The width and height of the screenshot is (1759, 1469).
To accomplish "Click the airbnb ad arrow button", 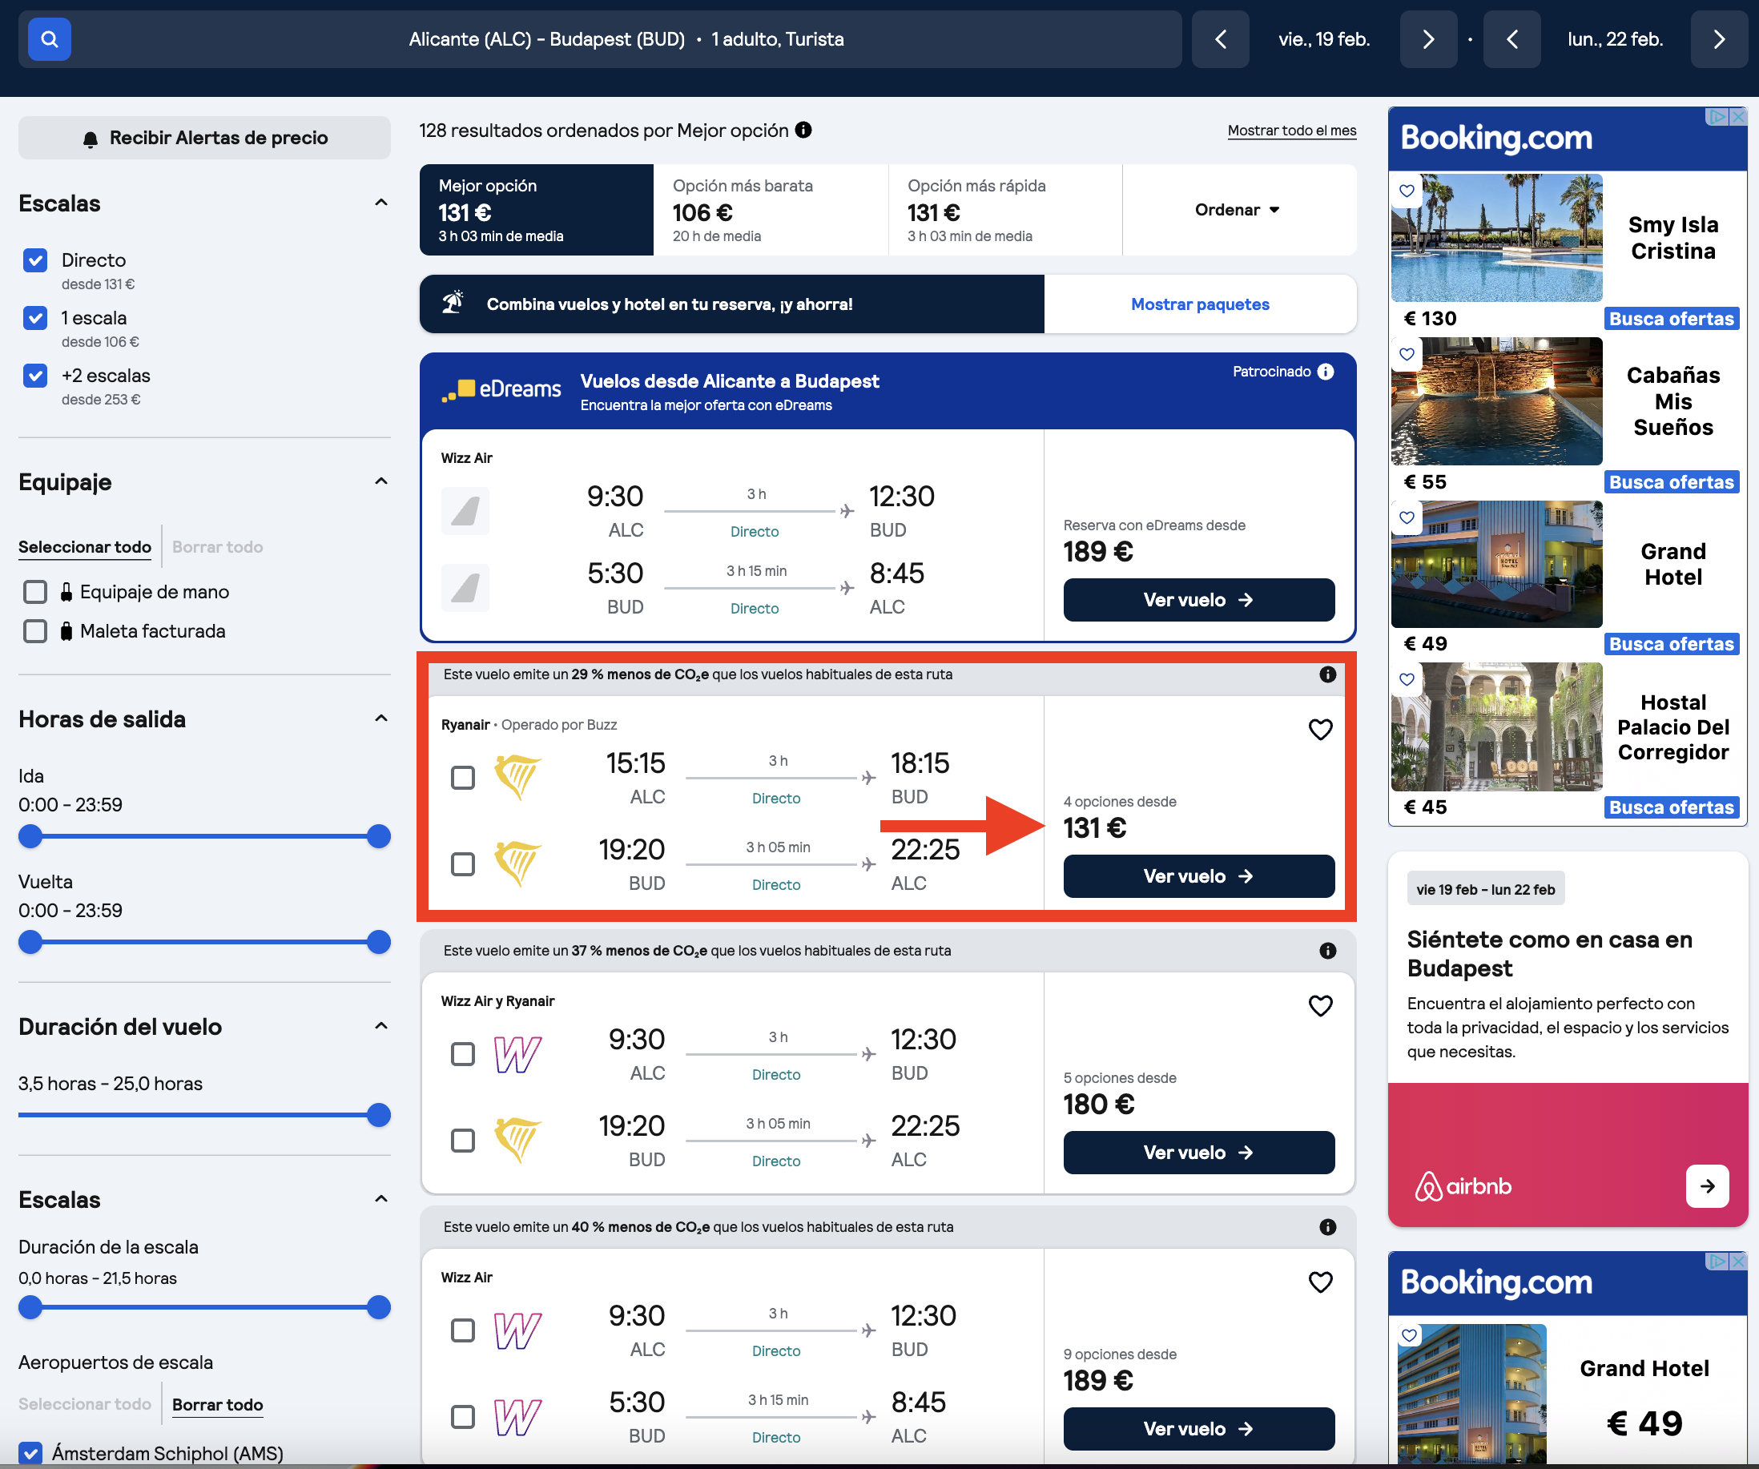I will [1707, 1186].
